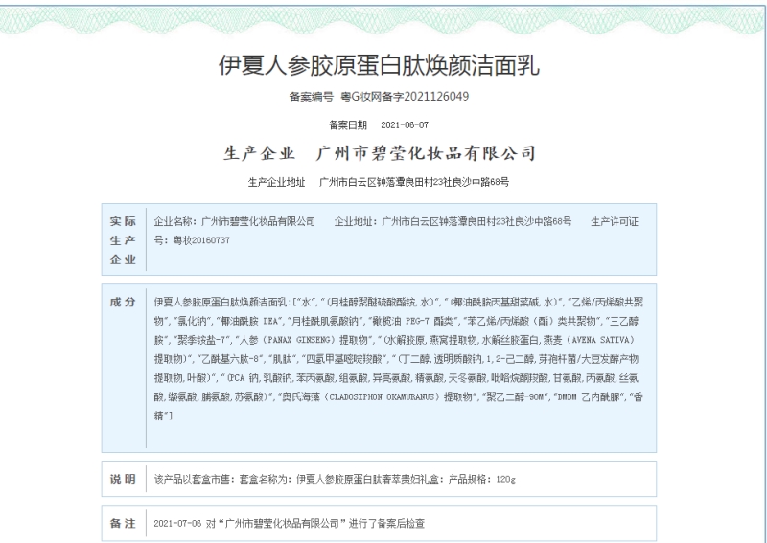Click the 成分 section label
767x543 pixels.
(121, 302)
